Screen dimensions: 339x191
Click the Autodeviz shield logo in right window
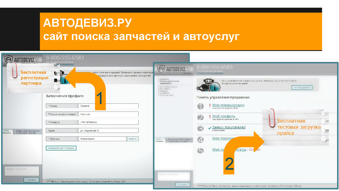coord(161,69)
